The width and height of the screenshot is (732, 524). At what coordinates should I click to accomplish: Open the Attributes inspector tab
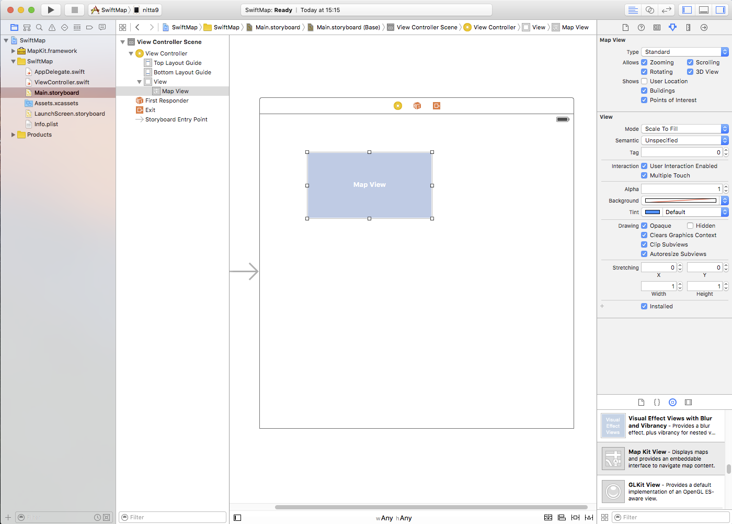pyautogui.click(x=672, y=27)
